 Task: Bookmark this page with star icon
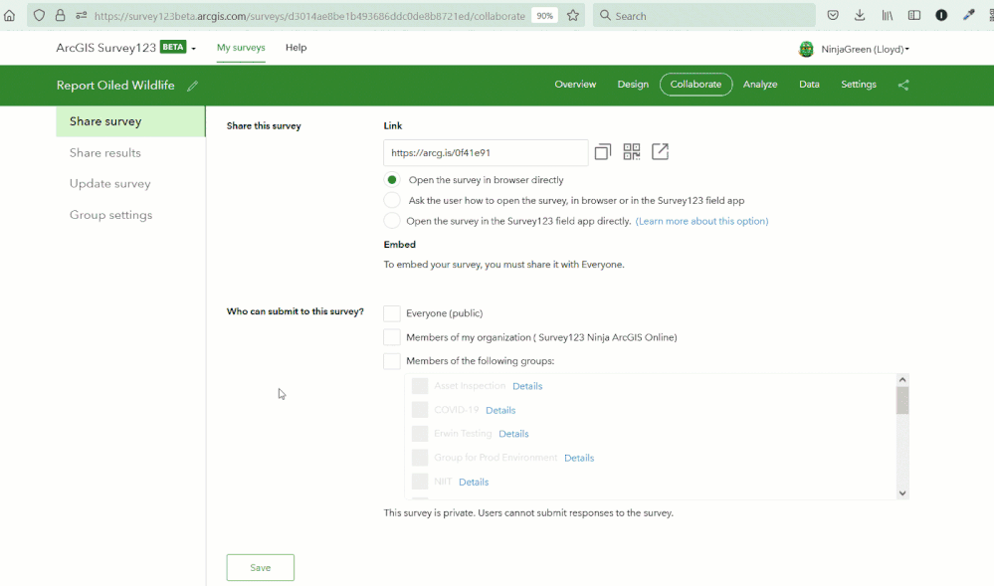pos(573,16)
